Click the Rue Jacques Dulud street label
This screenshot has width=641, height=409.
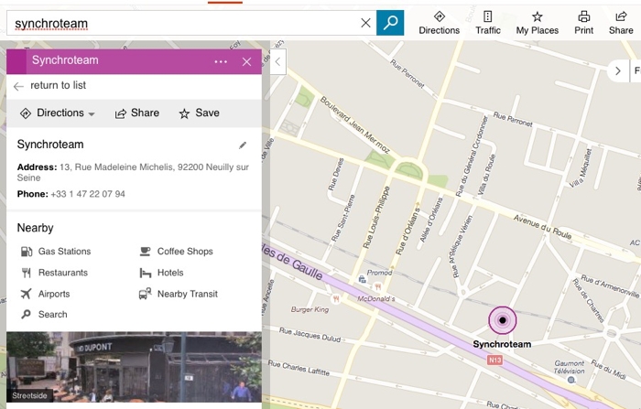coord(310,334)
